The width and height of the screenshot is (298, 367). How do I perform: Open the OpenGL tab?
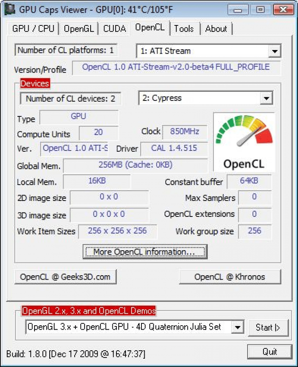coord(79,29)
